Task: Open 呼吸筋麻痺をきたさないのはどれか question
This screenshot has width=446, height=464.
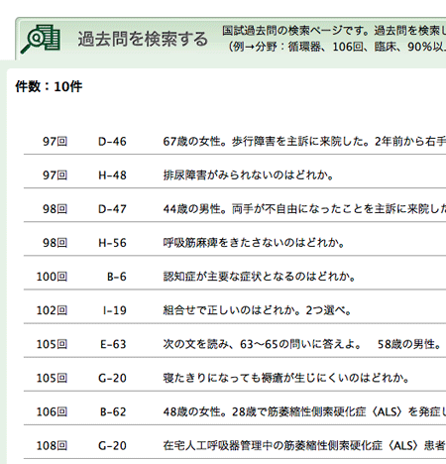Action: 254,243
